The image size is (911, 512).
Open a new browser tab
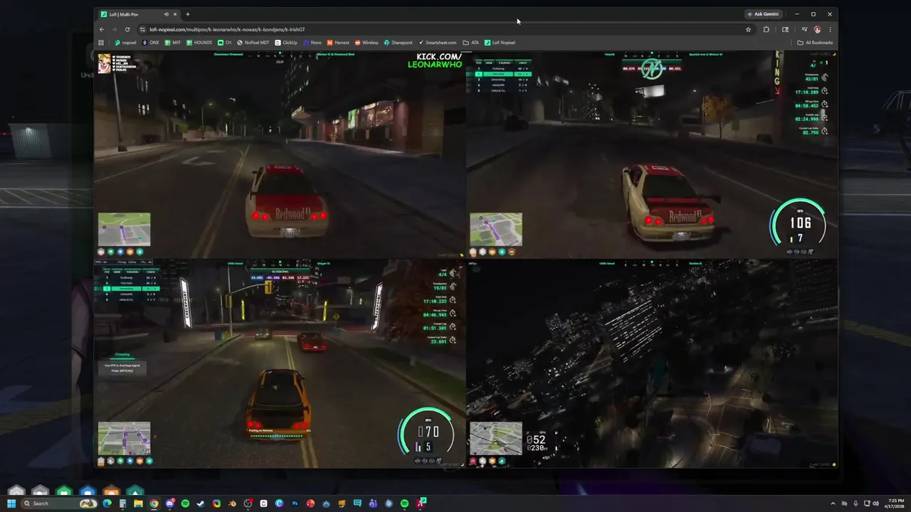click(x=188, y=14)
